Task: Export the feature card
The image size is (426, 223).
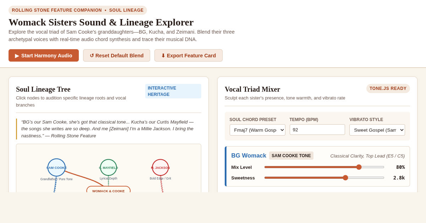Action: point(189,56)
